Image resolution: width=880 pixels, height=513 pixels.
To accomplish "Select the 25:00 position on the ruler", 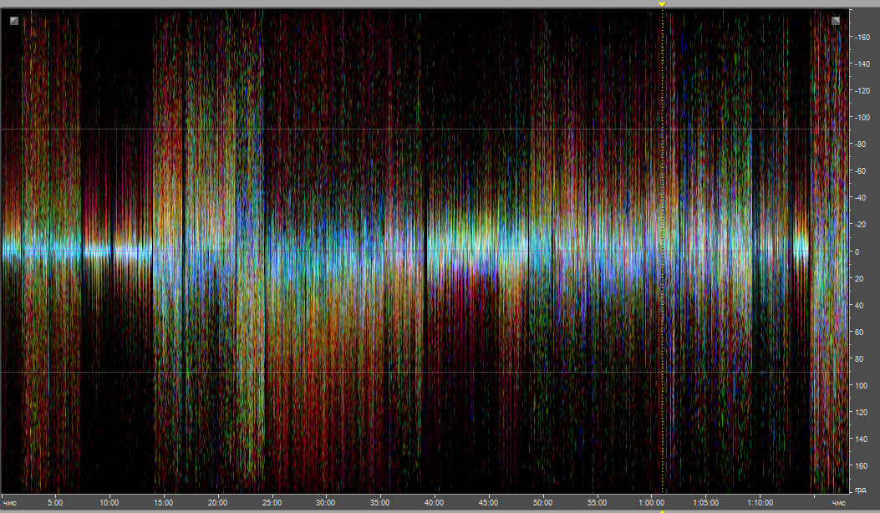I will coord(272,503).
